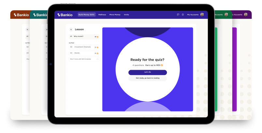Screen dimensions: 262x133
Task: Tick the checkbox in the Skill Complete row
Action: [97, 59]
